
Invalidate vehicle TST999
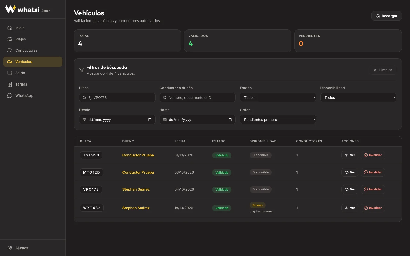coord(373,155)
